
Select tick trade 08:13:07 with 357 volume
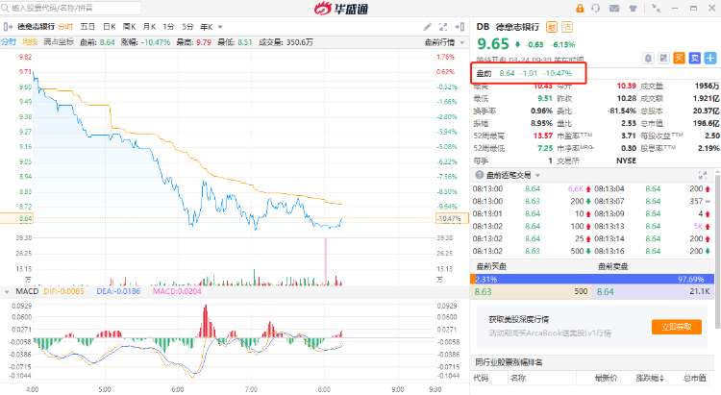click(653, 201)
